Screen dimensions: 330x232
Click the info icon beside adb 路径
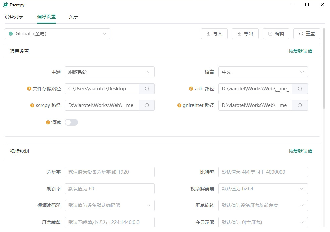coord(191,89)
